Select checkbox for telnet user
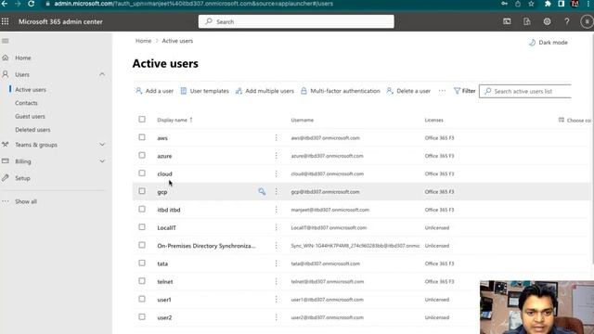The height and width of the screenshot is (334, 594). point(142,281)
